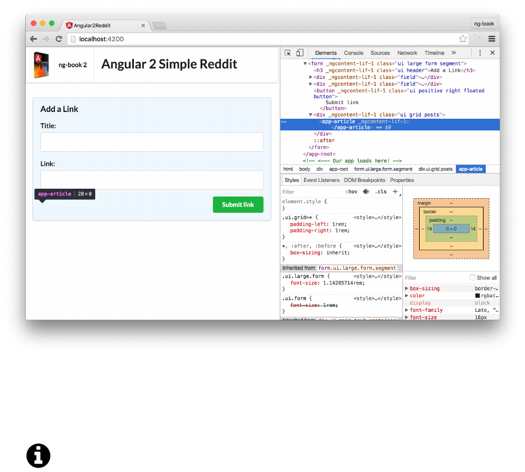Toggle the :hov element state button

pos(351,191)
